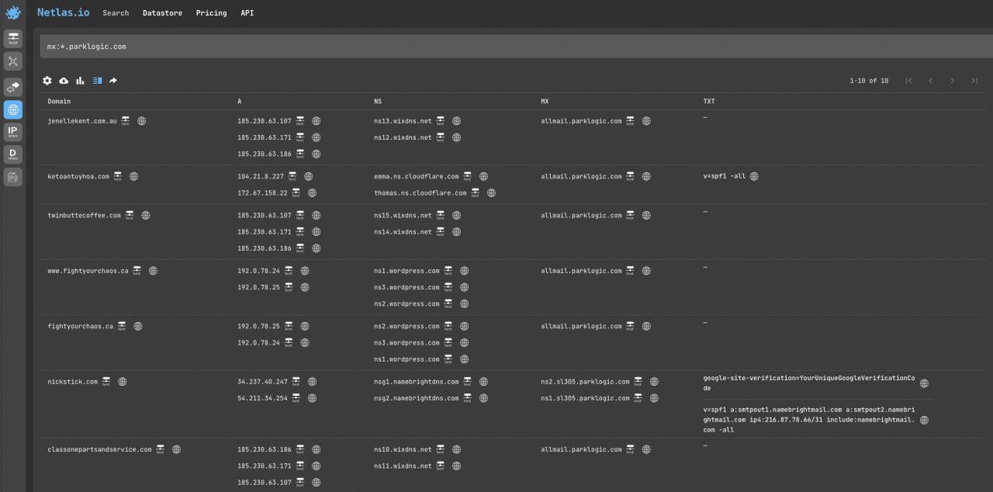Click globe icon next to 172.67.158.22
This screenshot has height=492, width=993.
coord(312,193)
